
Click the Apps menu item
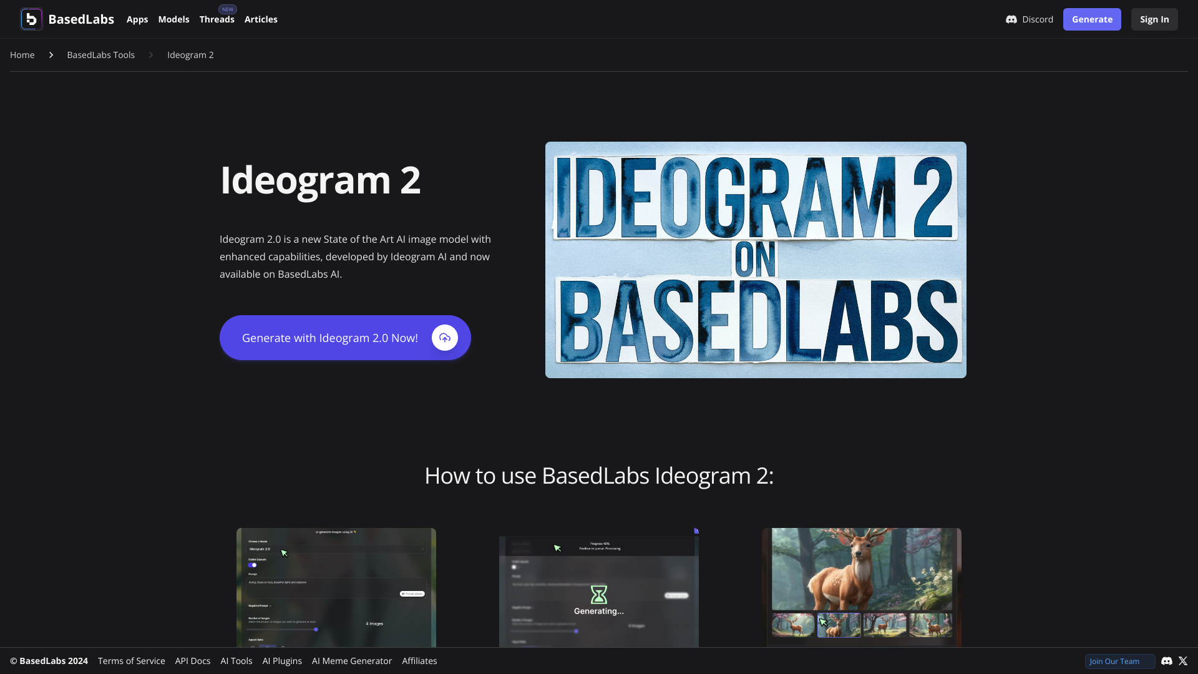[x=137, y=19]
